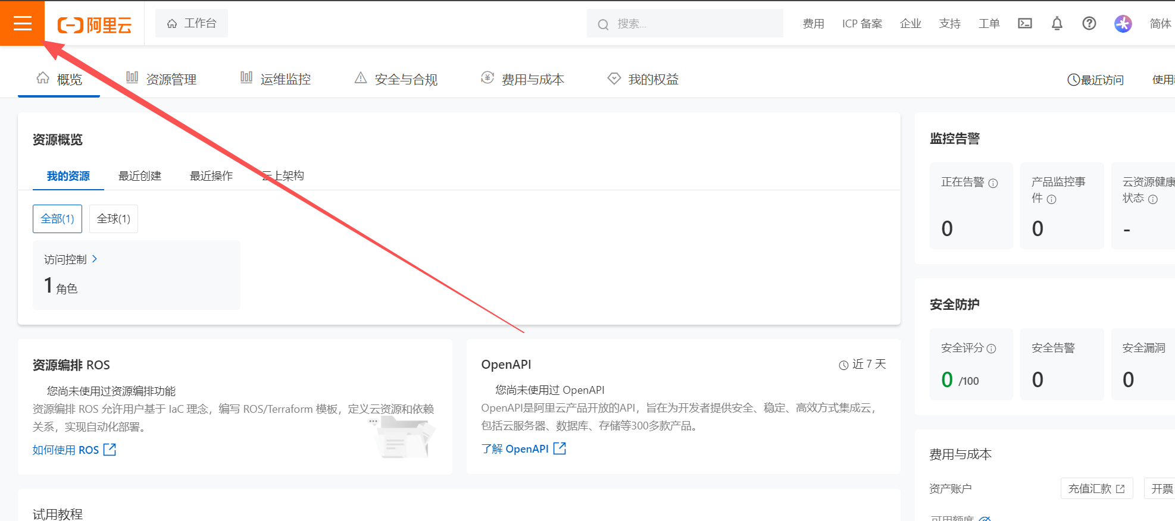Select the 概览 tab
Viewport: 1175px width, 521px height.
[59, 79]
